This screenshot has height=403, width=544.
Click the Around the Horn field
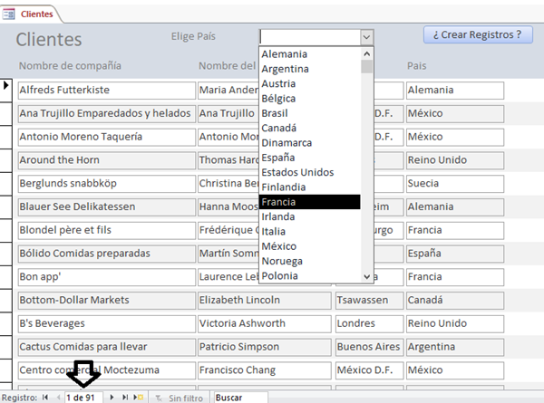point(106,160)
